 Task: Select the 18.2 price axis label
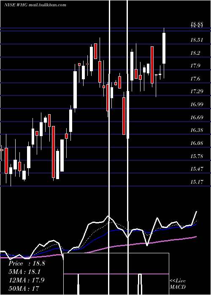195,53
